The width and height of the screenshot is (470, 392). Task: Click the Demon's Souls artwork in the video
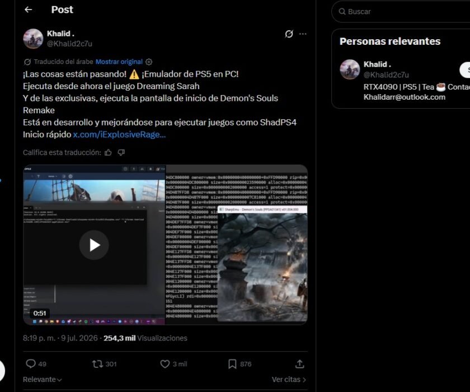[x=262, y=267]
